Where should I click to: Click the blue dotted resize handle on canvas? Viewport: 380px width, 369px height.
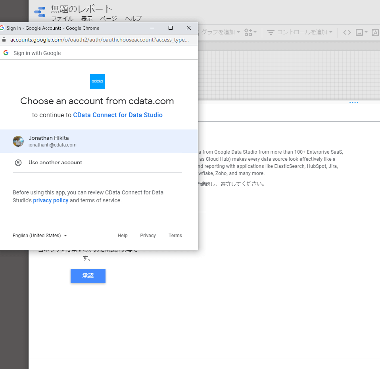[x=353, y=103]
